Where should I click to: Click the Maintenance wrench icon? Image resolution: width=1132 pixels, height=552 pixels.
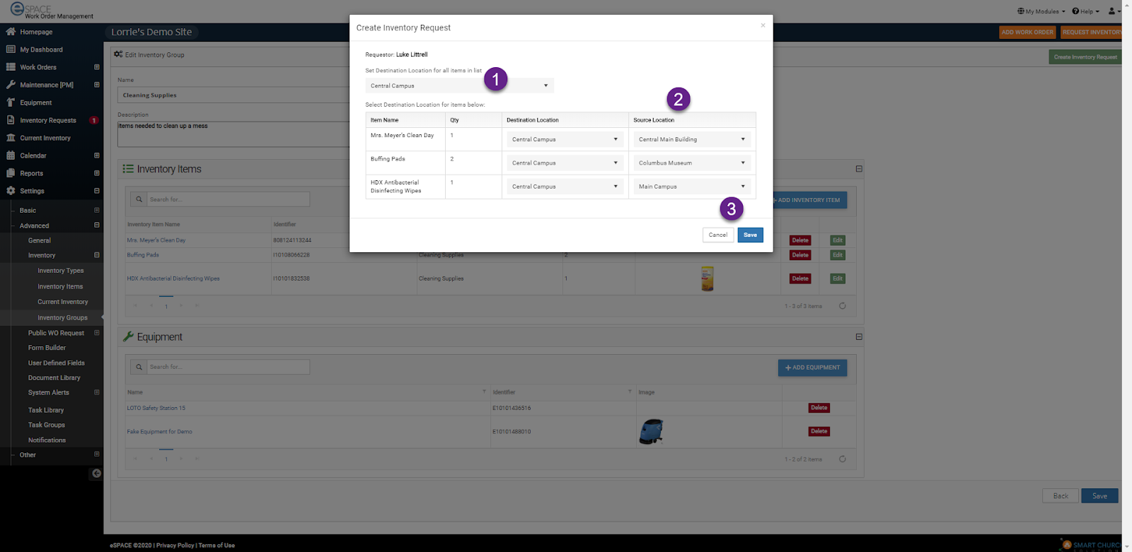tap(11, 85)
